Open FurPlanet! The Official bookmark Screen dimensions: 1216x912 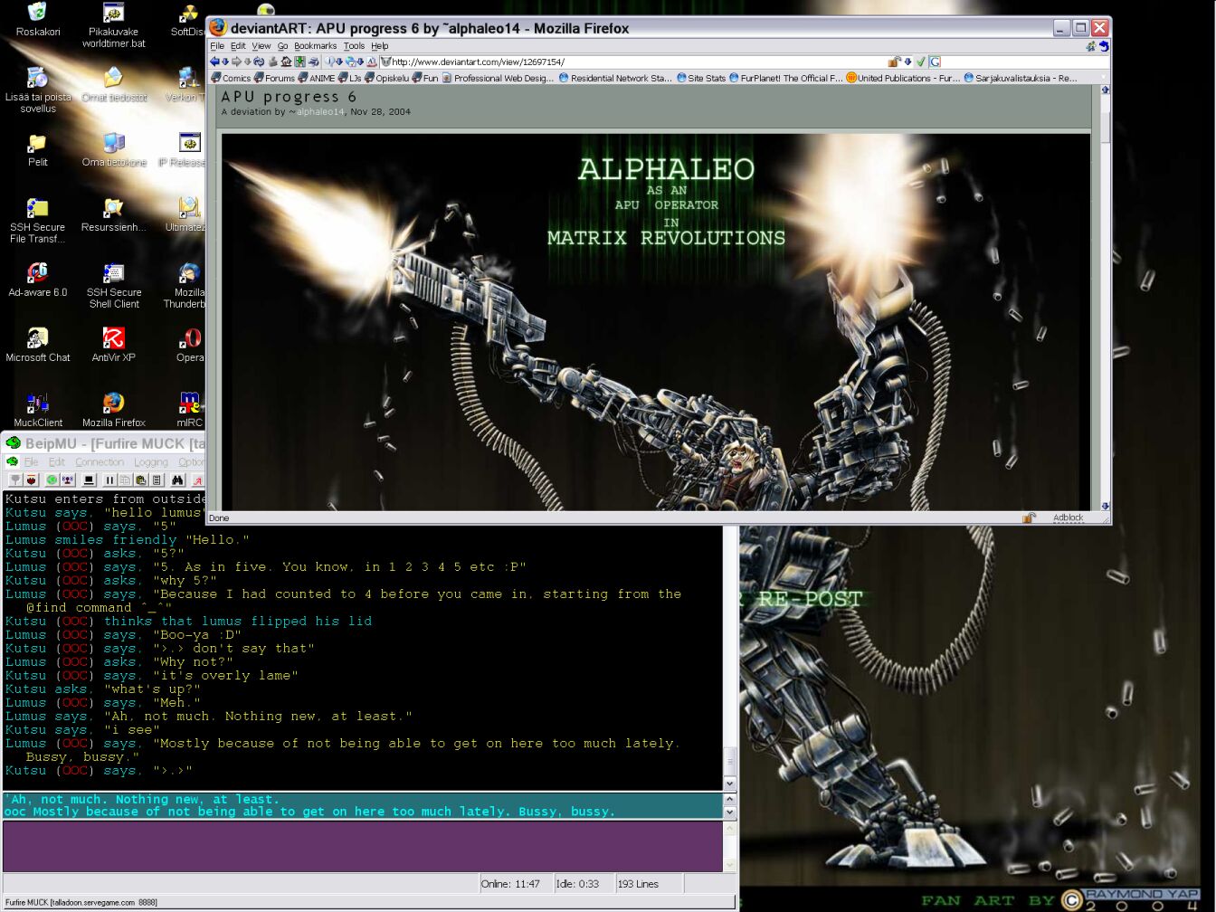(x=785, y=78)
